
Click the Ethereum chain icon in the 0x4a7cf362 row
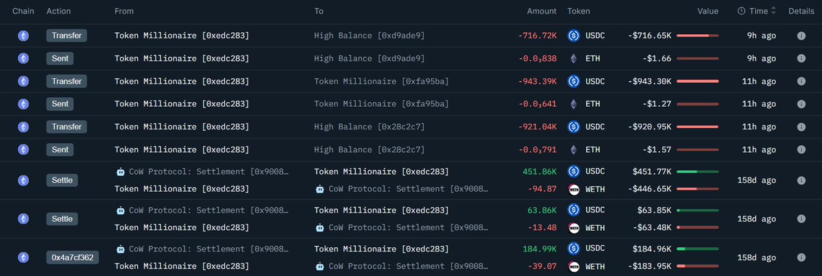pyautogui.click(x=23, y=258)
